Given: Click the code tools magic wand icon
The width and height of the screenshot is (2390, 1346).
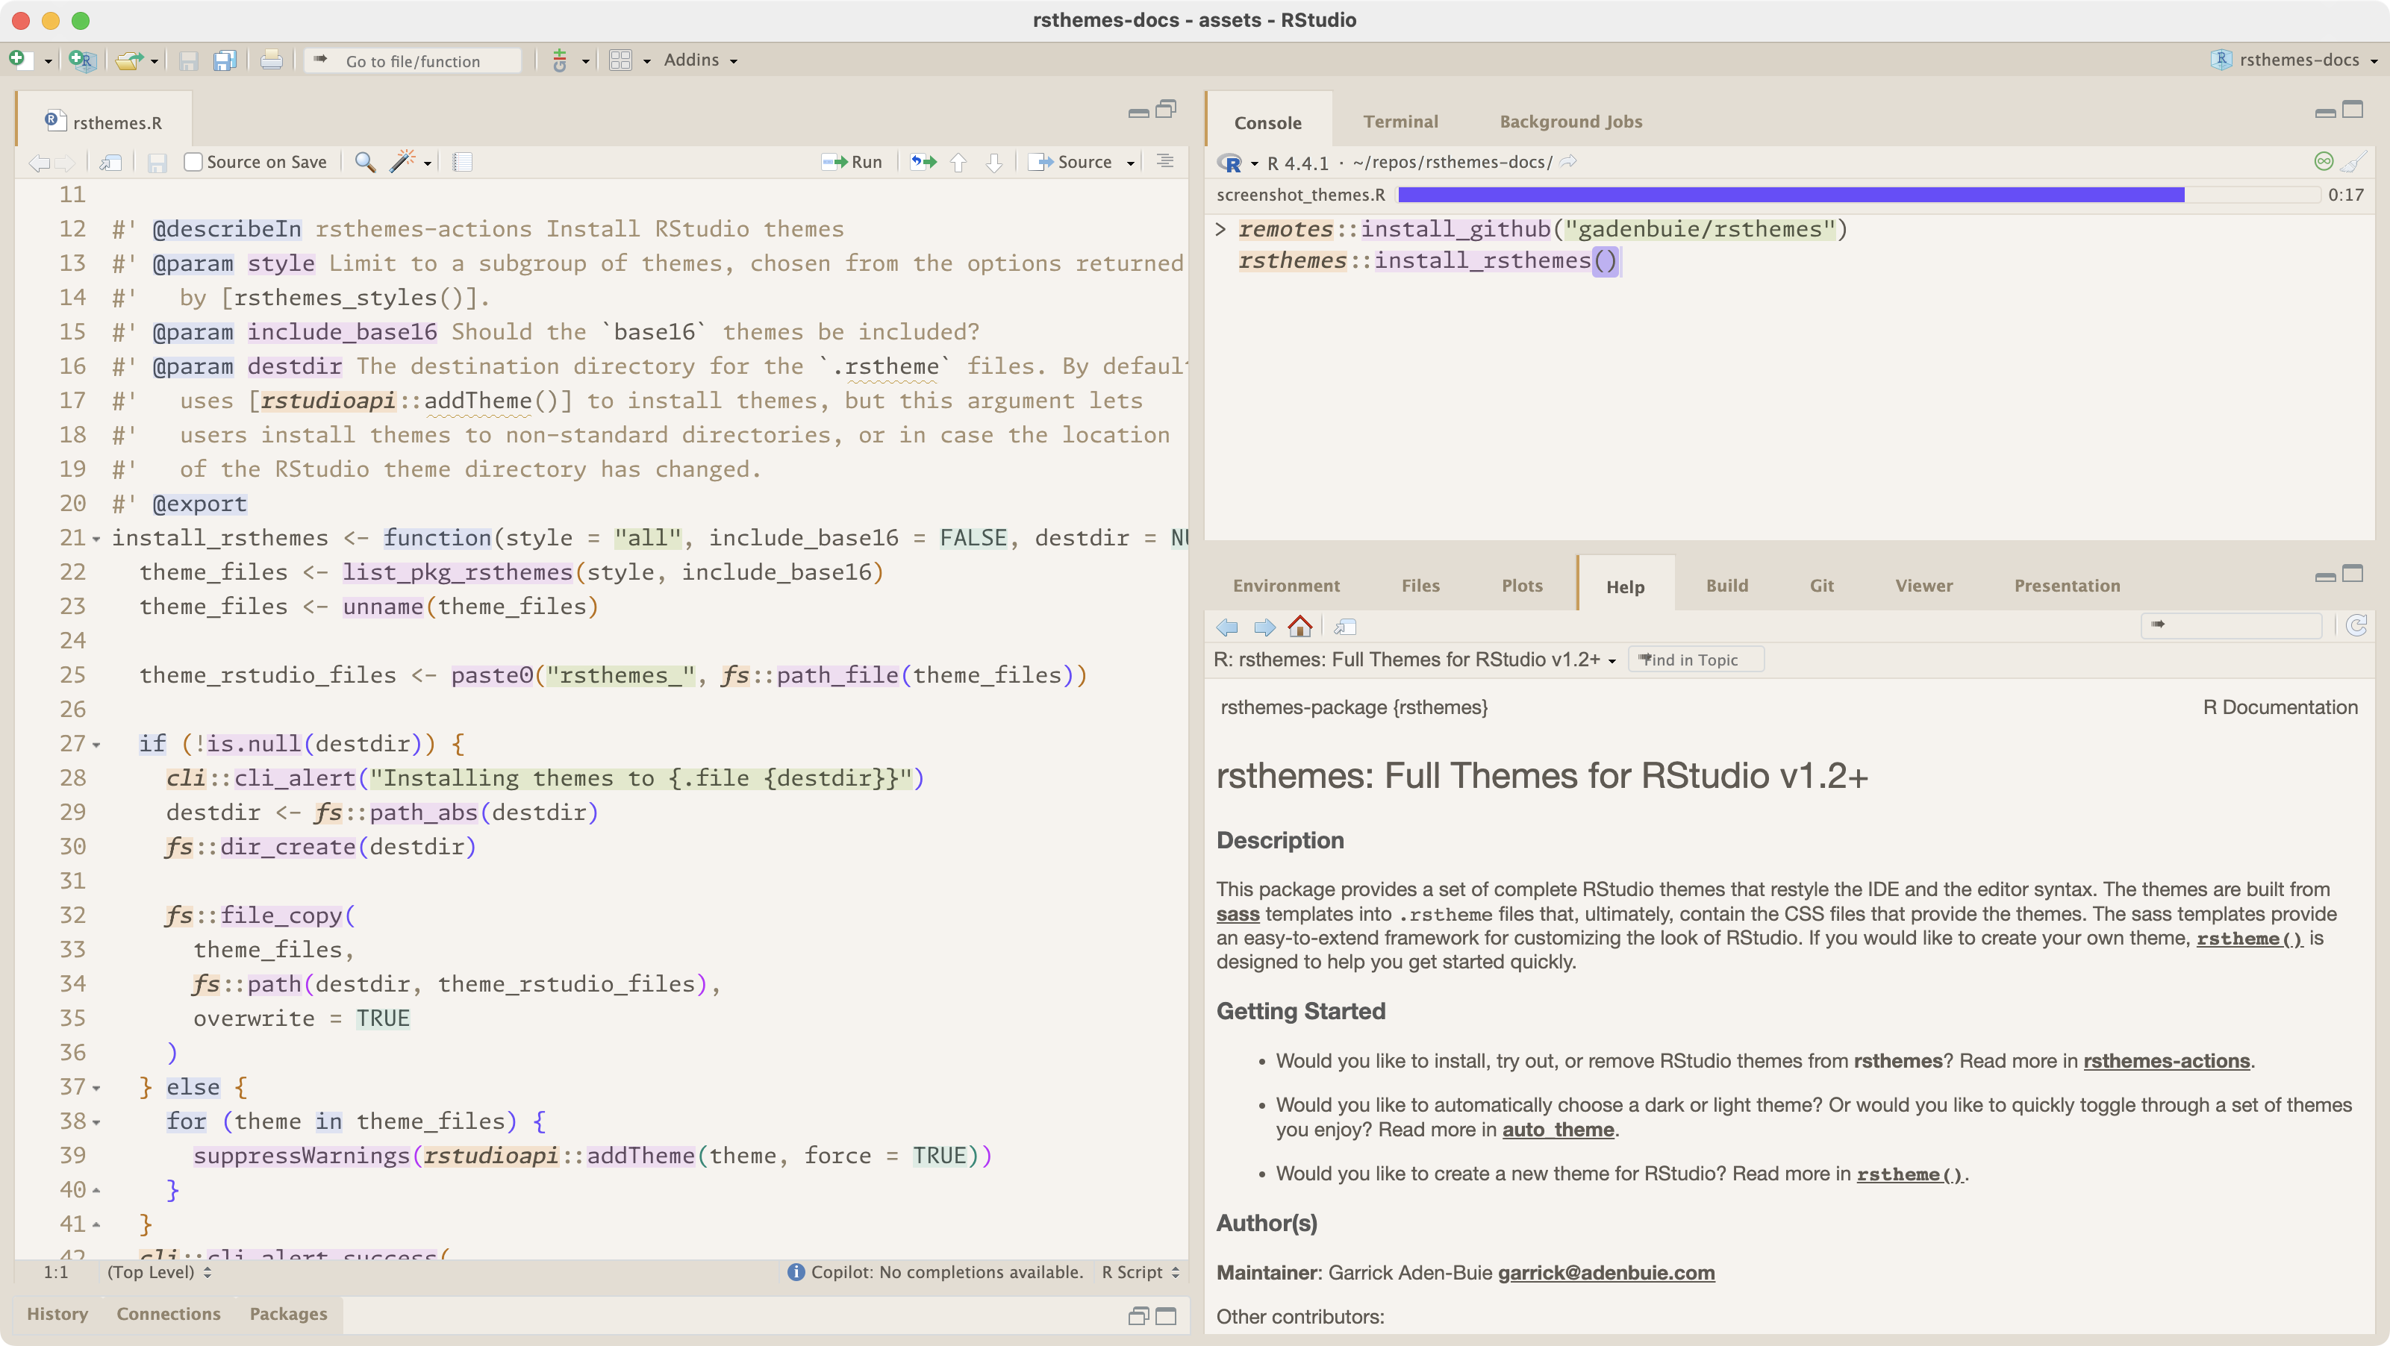Looking at the screenshot, I should pyautogui.click(x=402, y=163).
